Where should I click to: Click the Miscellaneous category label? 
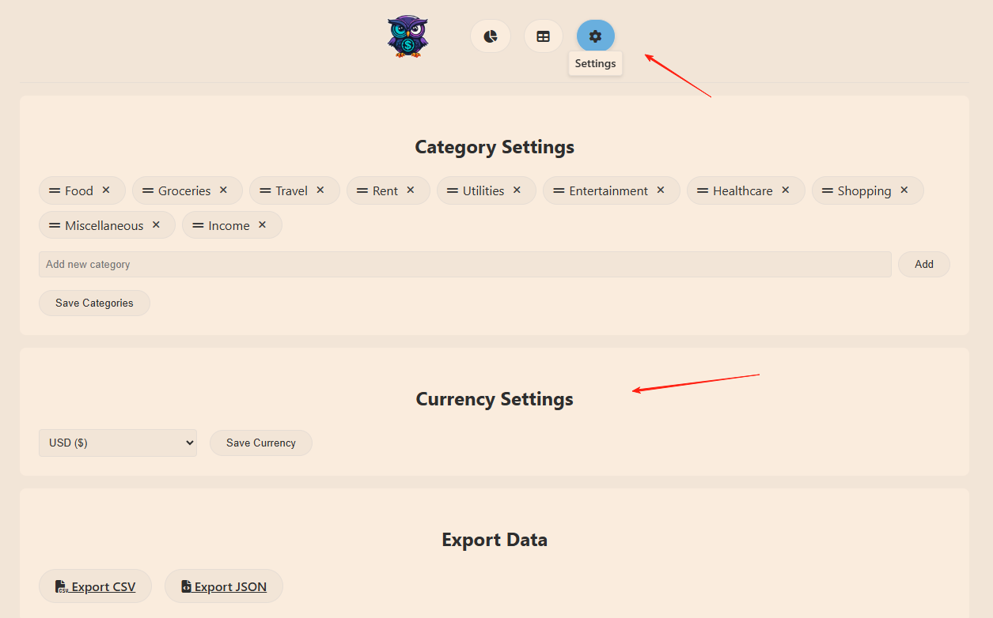[x=104, y=226]
